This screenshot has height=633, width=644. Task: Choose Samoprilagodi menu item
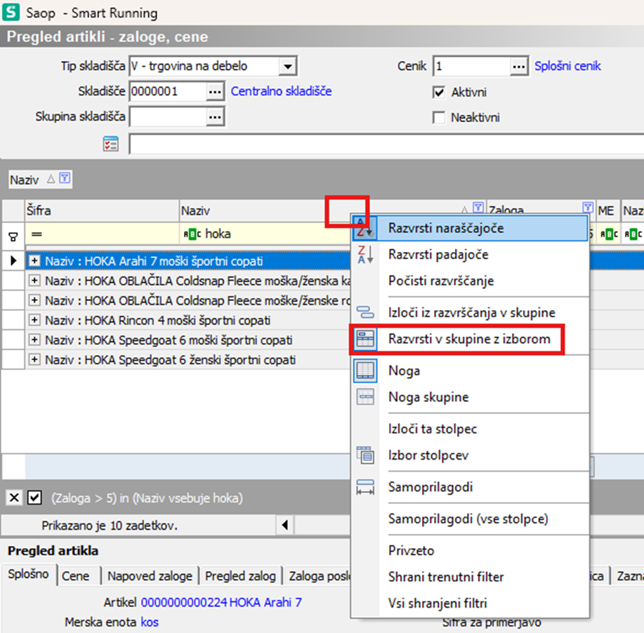tap(470, 487)
